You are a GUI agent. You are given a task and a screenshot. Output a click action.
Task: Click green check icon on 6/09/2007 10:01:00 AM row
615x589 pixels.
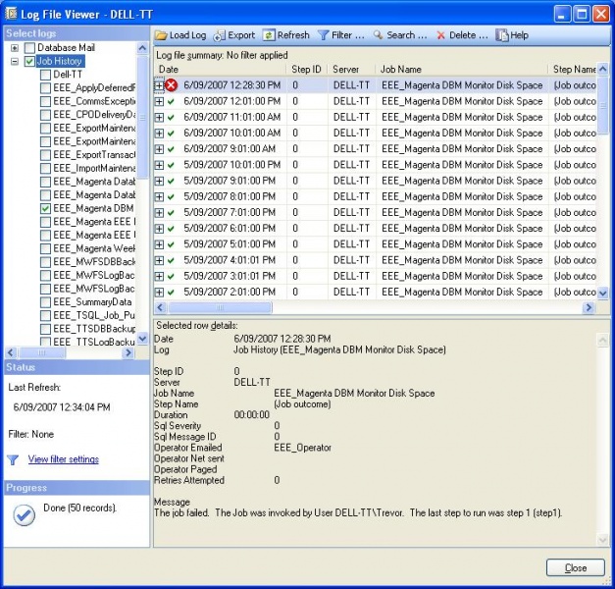[x=171, y=134]
